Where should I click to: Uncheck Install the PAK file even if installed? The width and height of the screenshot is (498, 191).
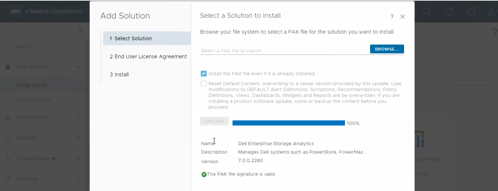point(204,74)
